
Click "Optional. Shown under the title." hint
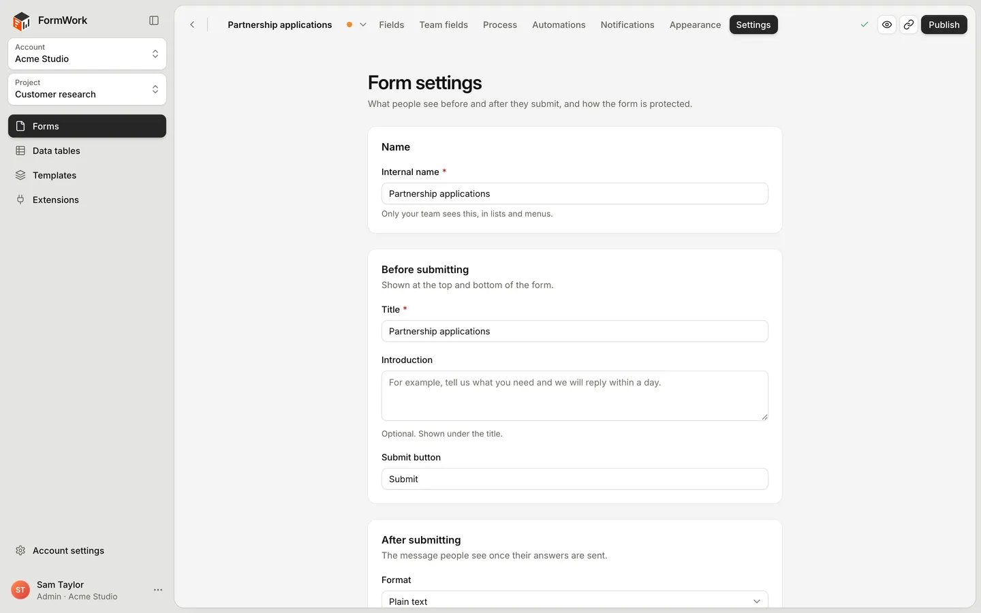(x=442, y=434)
